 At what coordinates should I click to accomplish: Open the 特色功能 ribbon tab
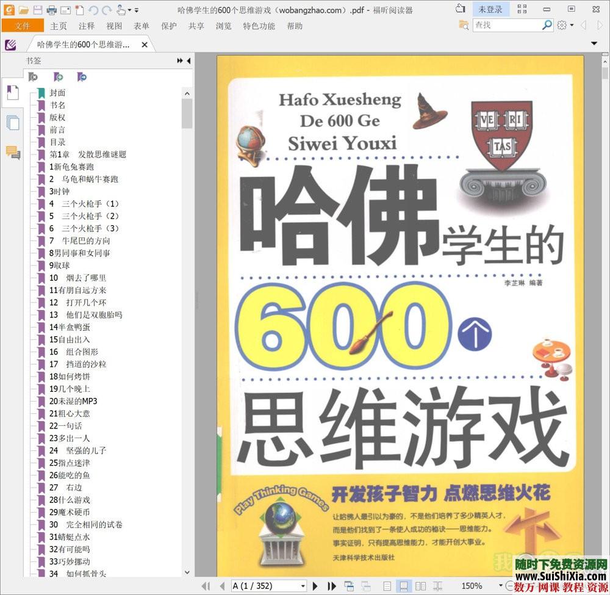259,26
